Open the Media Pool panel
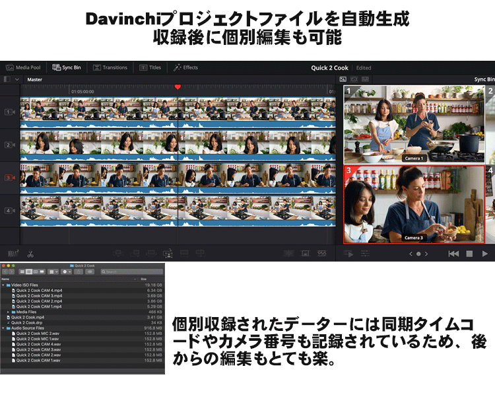 coord(23,67)
